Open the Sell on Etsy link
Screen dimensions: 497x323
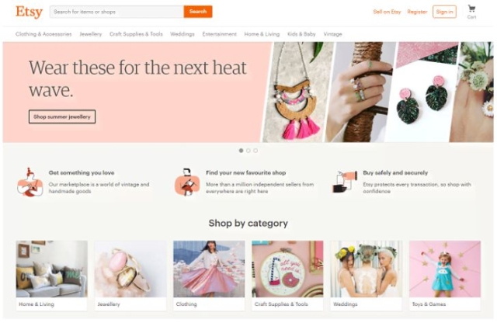(387, 12)
